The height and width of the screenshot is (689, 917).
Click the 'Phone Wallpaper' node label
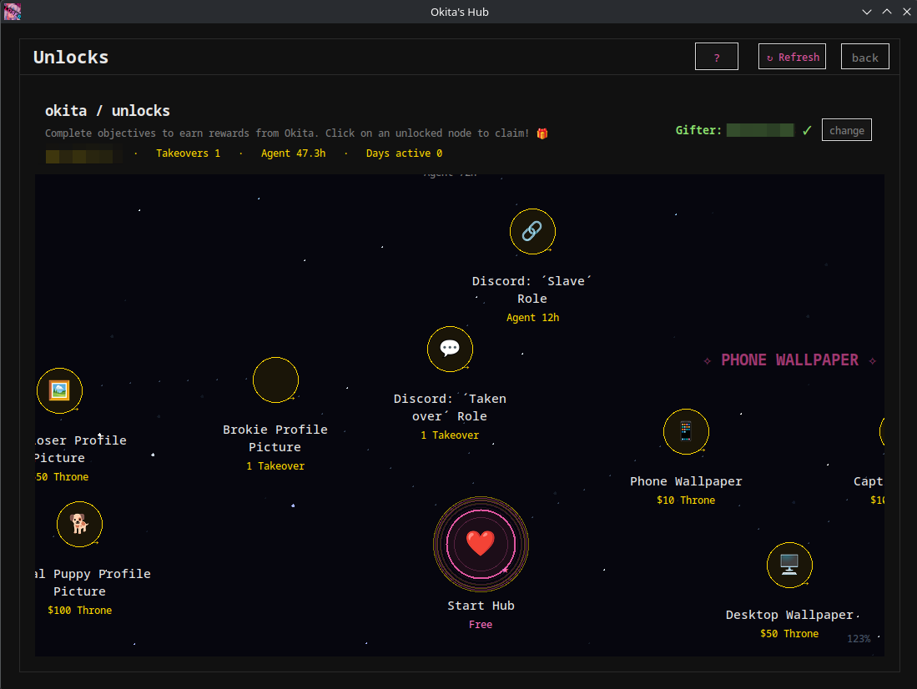pos(686,481)
